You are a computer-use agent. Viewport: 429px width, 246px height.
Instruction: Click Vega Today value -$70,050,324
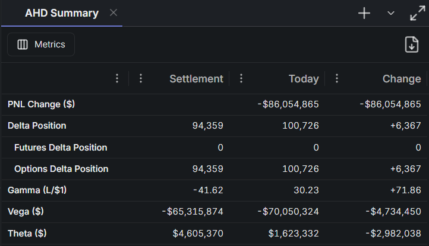pyautogui.click(x=288, y=212)
